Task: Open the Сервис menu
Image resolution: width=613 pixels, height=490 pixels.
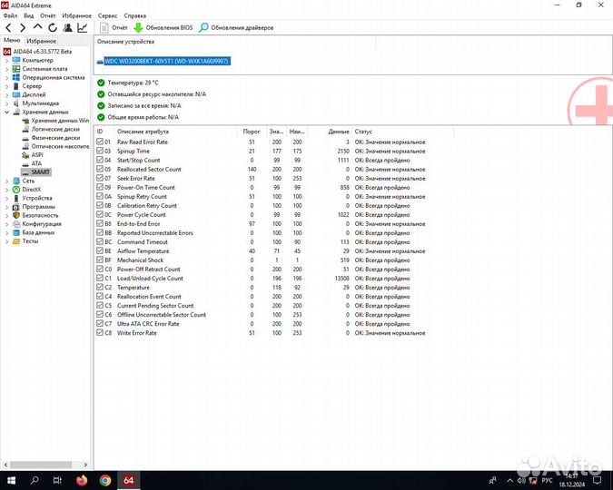Action: point(106,15)
